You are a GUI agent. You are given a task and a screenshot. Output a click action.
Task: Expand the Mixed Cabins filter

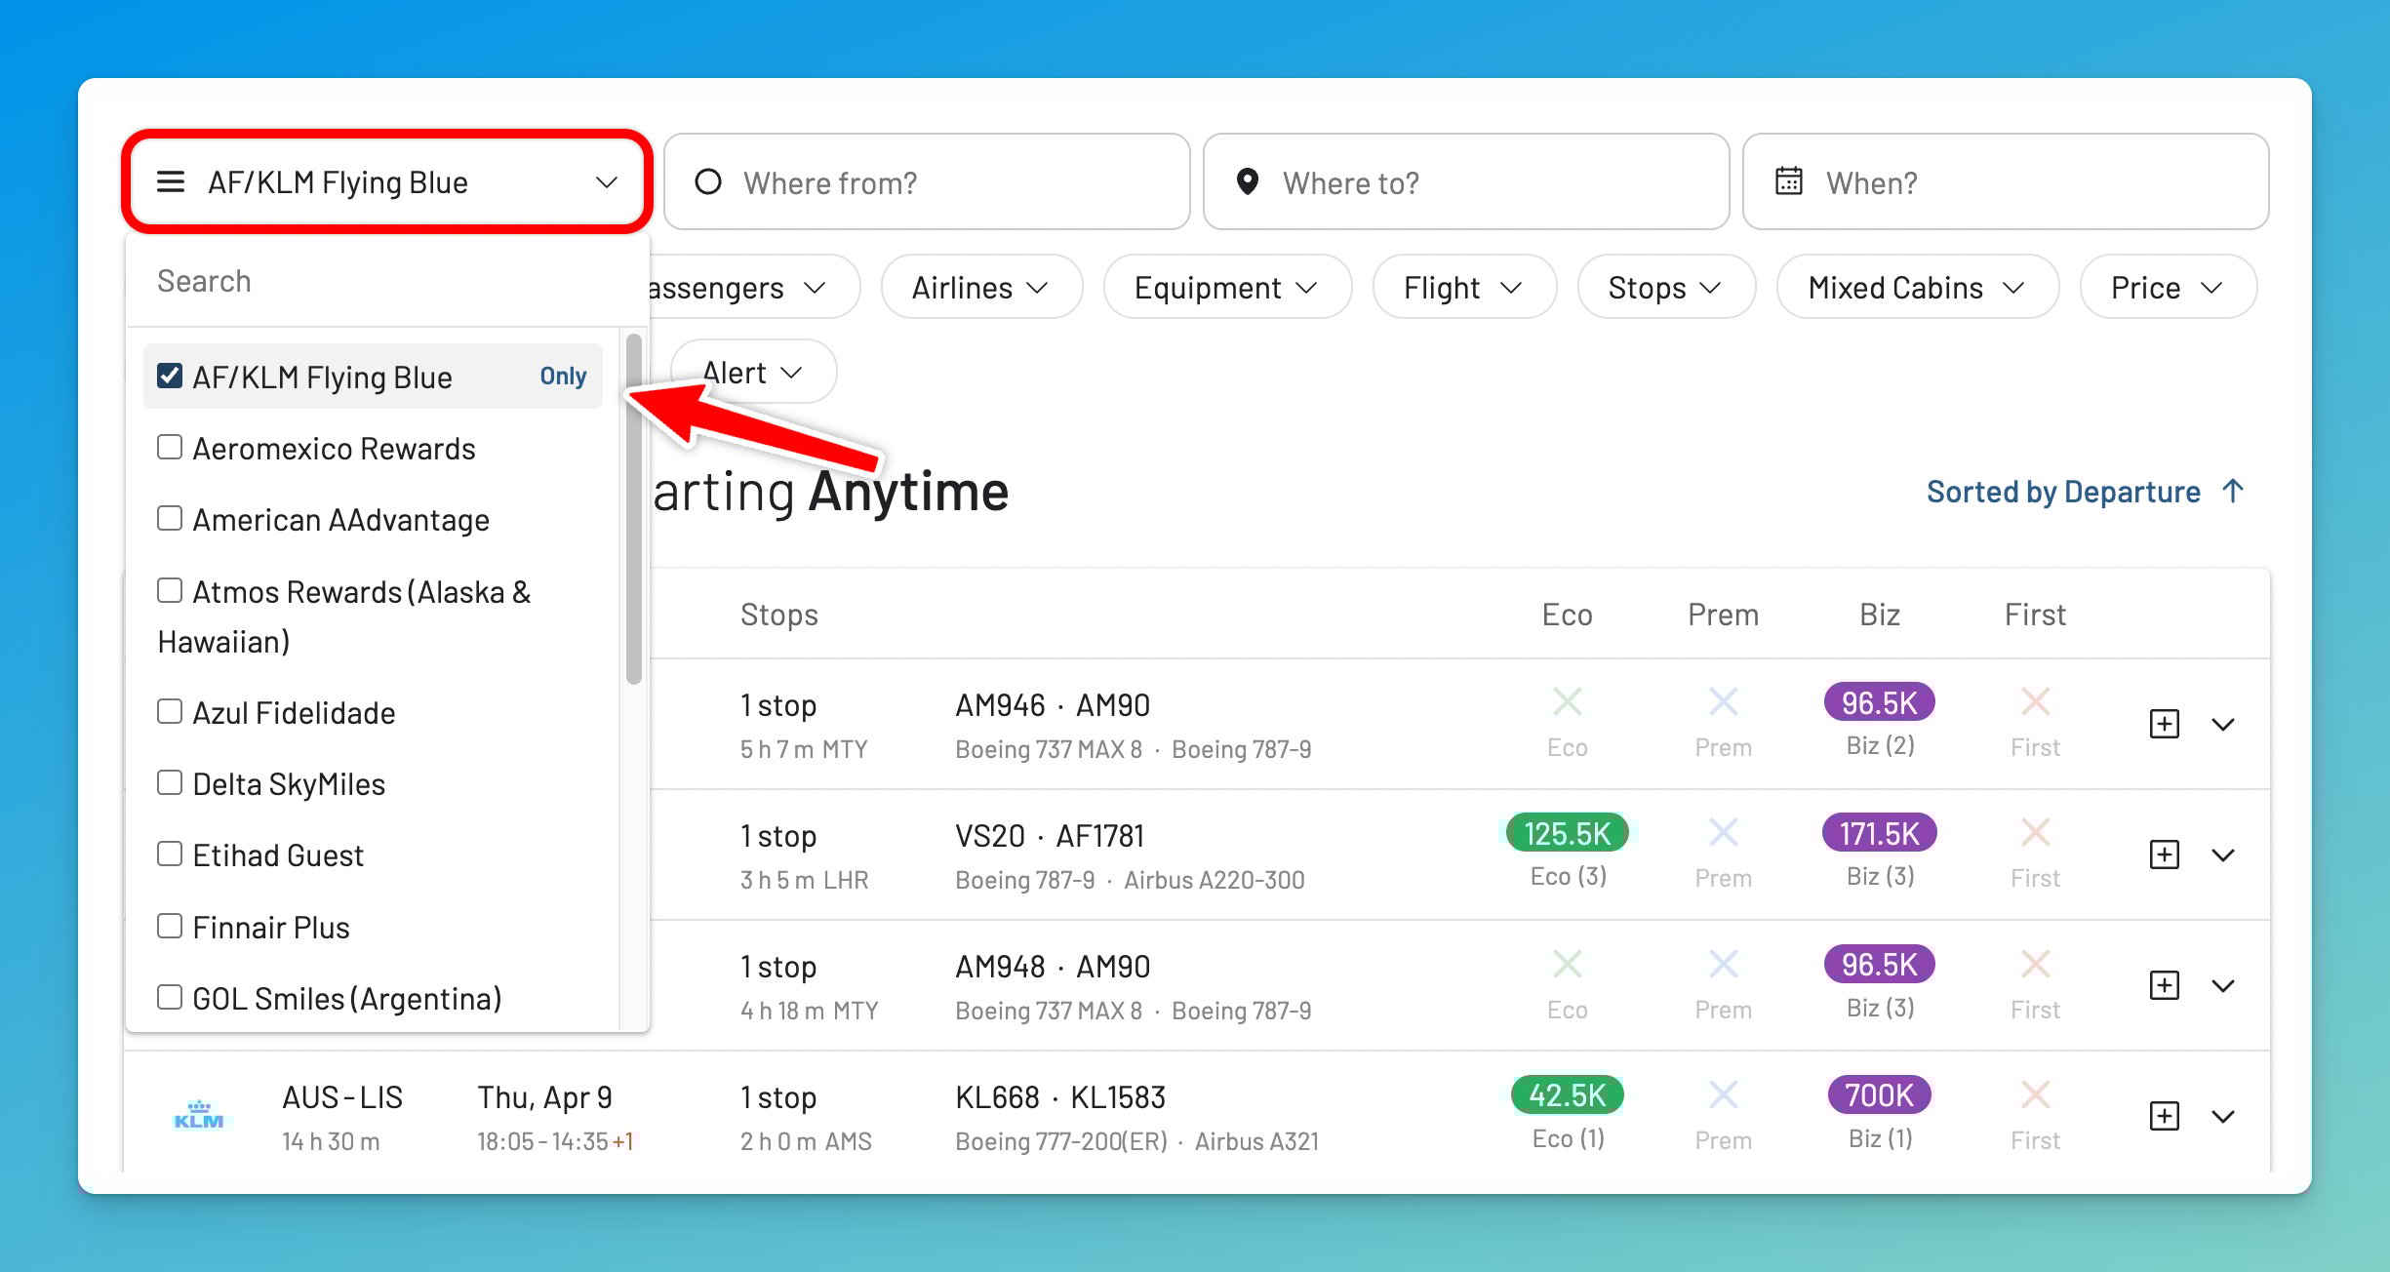click(x=1915, y=287)
